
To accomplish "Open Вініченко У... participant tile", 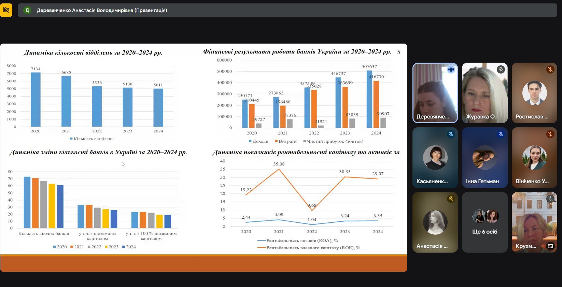I will click(x=534, y=158).
